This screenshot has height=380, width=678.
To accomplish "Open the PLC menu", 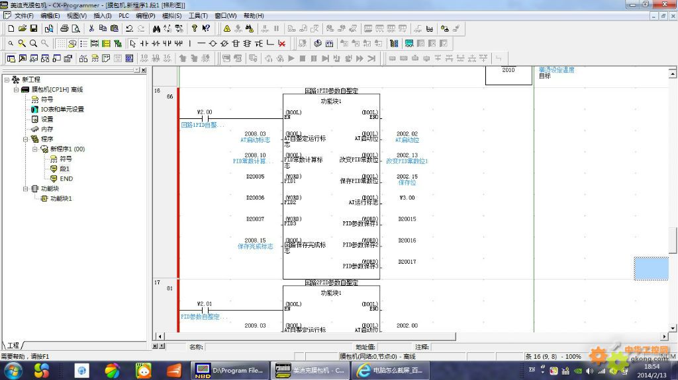I will pos(124,16).
